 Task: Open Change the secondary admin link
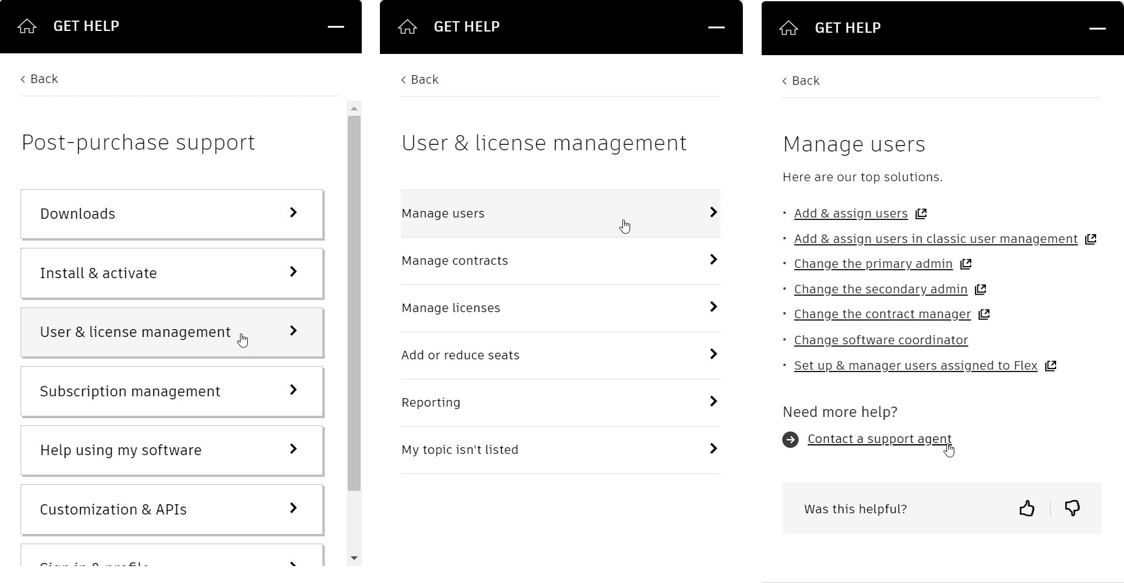[x=880, y=289]
